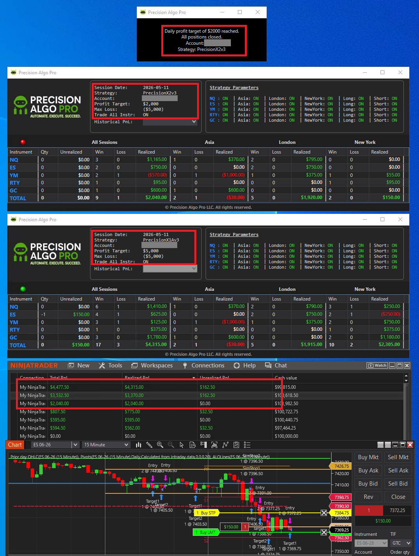Open the Connections menu

(203, 365)
